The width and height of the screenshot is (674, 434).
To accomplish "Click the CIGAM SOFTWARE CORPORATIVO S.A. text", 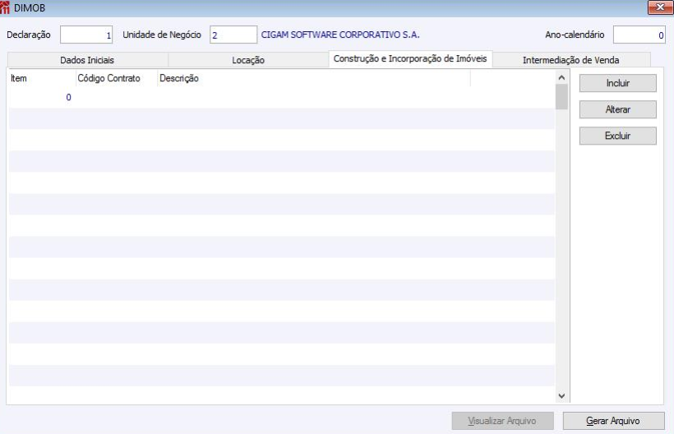I will [x=340, y=35].
